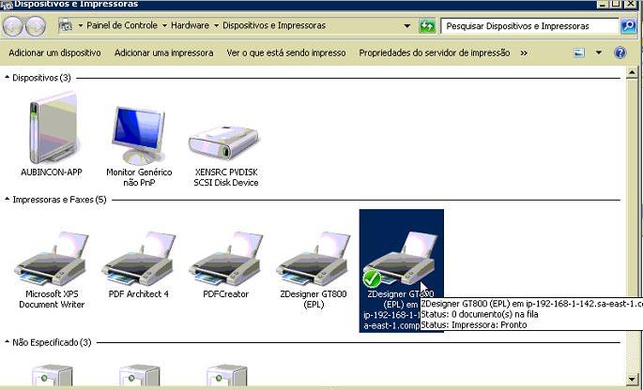Click the default networked ZDesigner GT800 printer

[401, 270]
